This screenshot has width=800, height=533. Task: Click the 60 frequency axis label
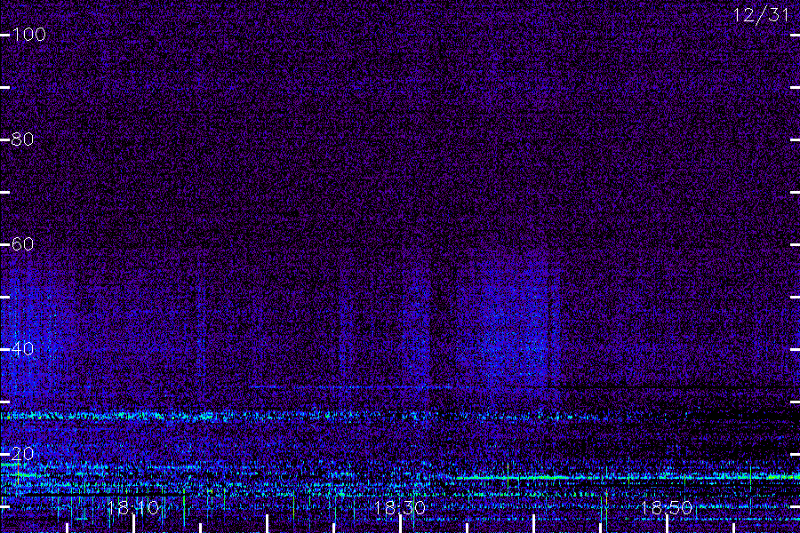click(x=23, y=243)
